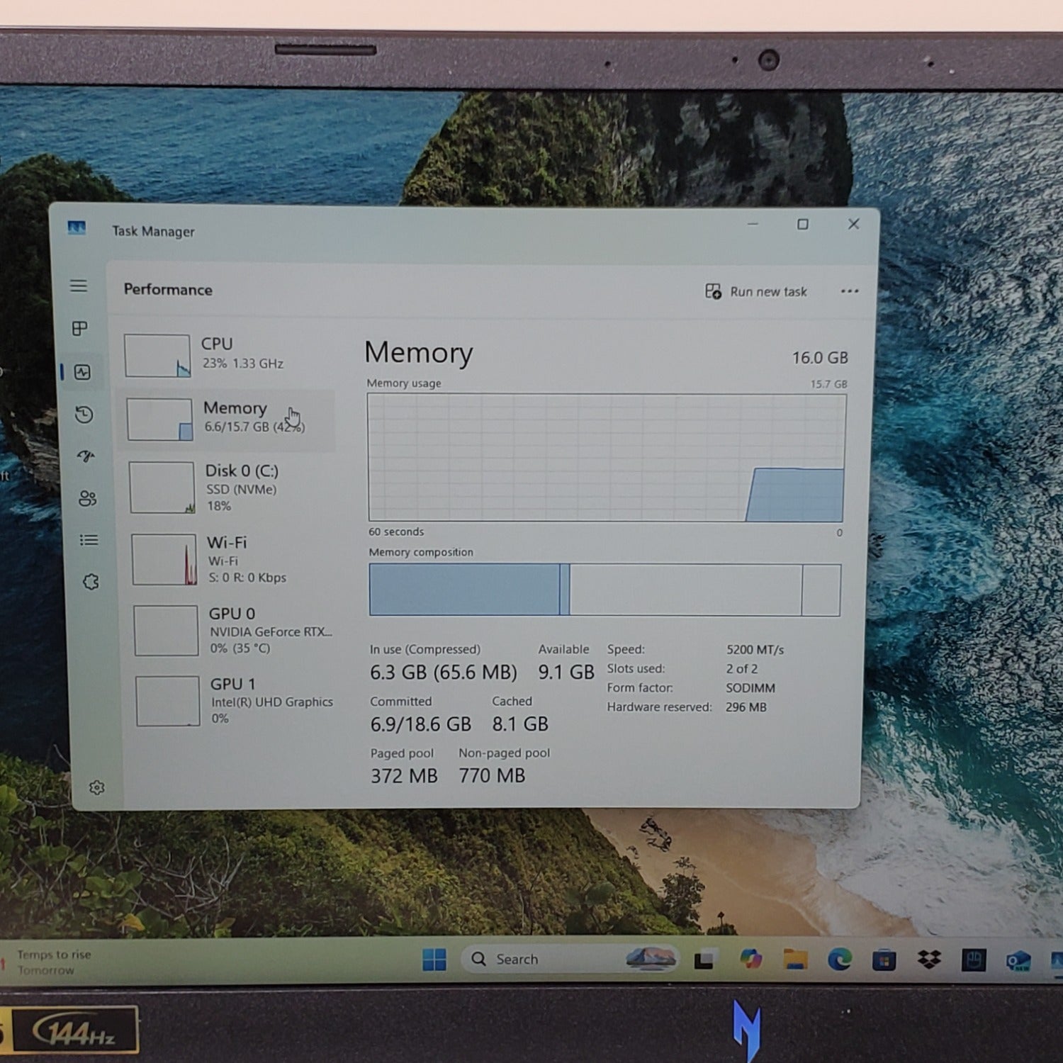Viewport: 1063px width, 1063px height.
Task: Open the Startup apps icon in sidebar
Action: [86, 456]
